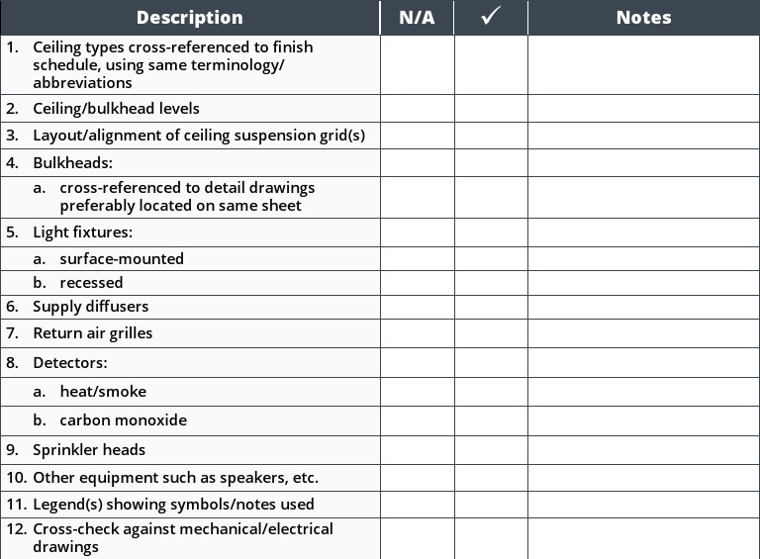Click the N/A column header
The height and width of the screenshot is (559, 760).
point(417,18)
